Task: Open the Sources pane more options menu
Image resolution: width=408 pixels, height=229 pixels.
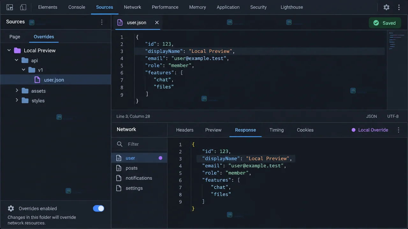Action: click(102, 22)
